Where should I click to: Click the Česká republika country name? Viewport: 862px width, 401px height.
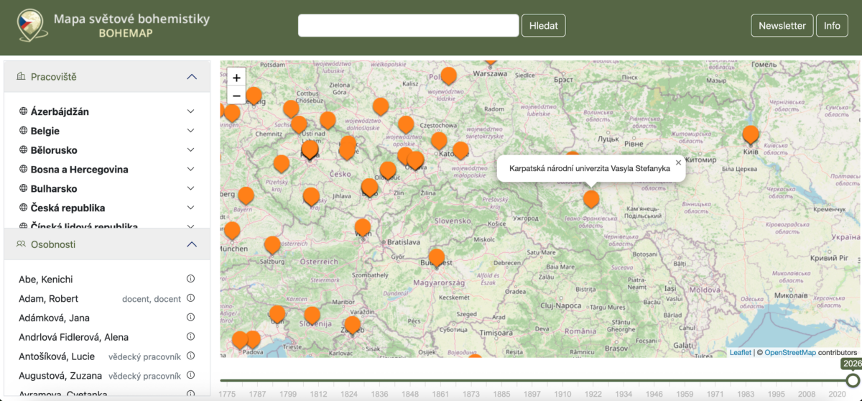tap(68, 208)
